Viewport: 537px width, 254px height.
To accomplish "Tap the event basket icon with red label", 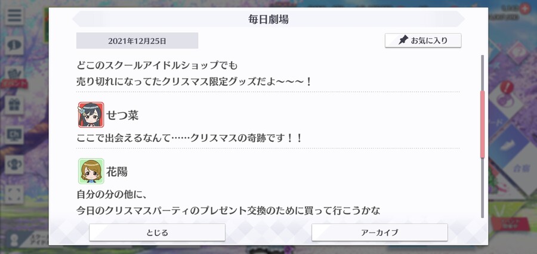I will coord(14,77).
